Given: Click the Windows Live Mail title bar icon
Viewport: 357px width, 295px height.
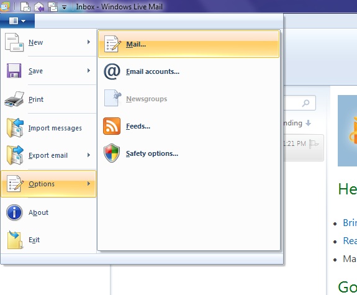Looking at the screenshot, I should (4, 6).
